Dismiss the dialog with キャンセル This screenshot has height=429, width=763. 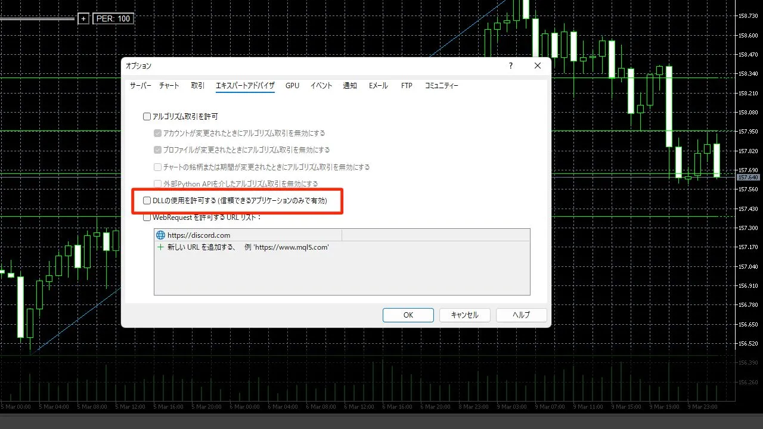pos(464,315)
